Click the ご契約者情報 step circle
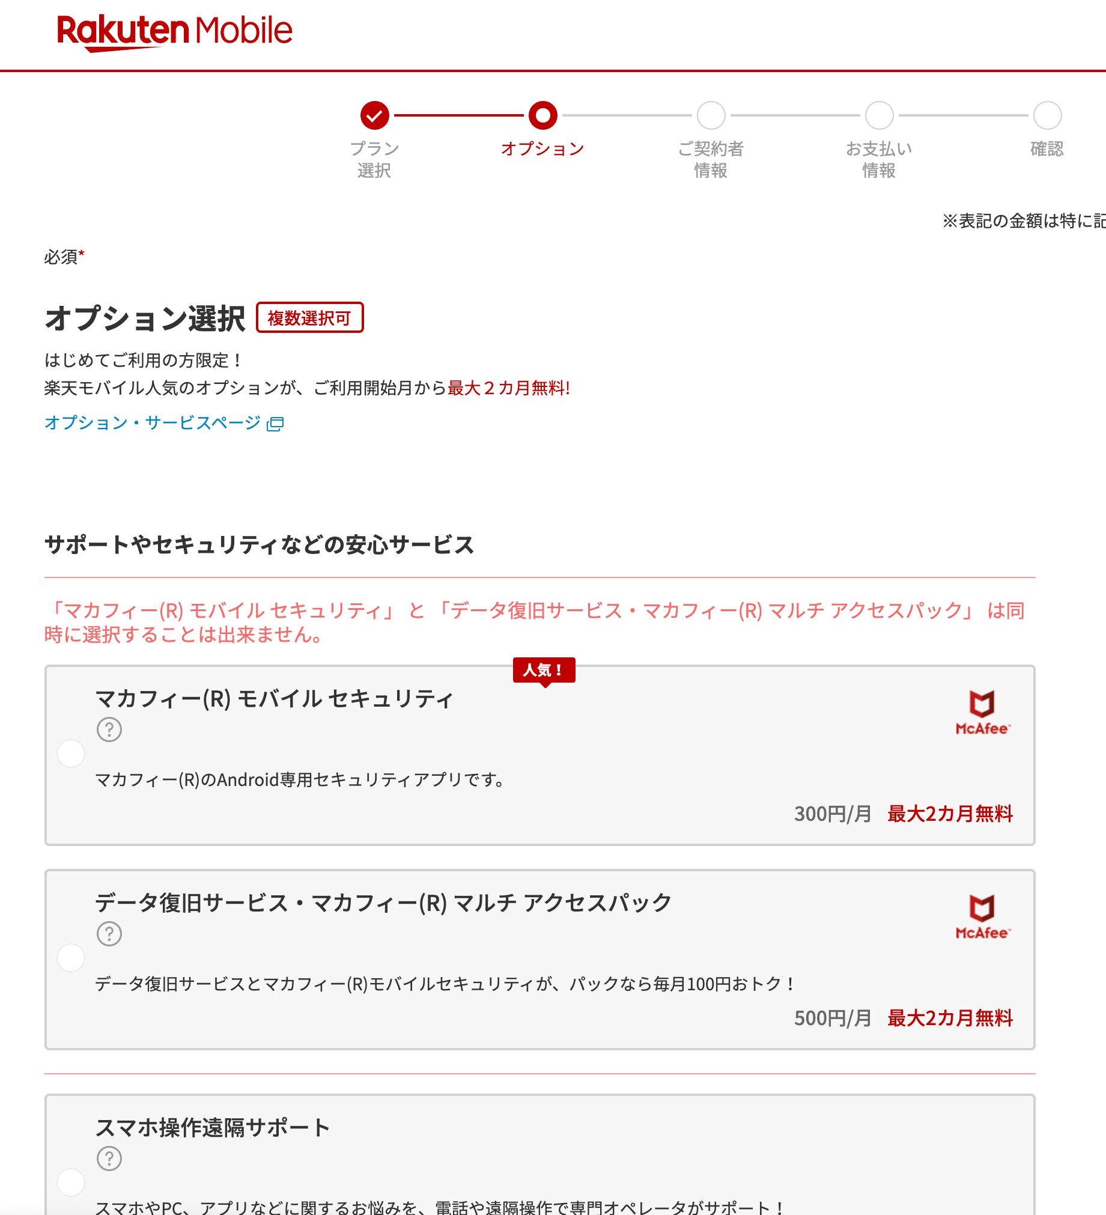 click(x=711, y=115)
